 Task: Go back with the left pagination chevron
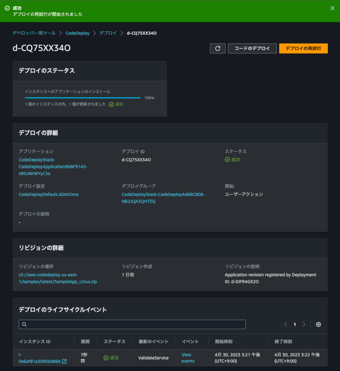[x=285, y=324]
